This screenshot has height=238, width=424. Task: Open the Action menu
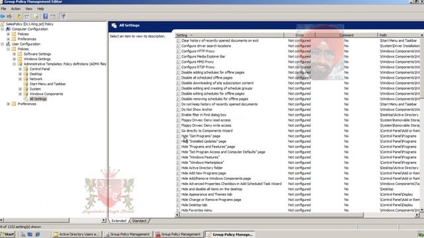(16, 9)
